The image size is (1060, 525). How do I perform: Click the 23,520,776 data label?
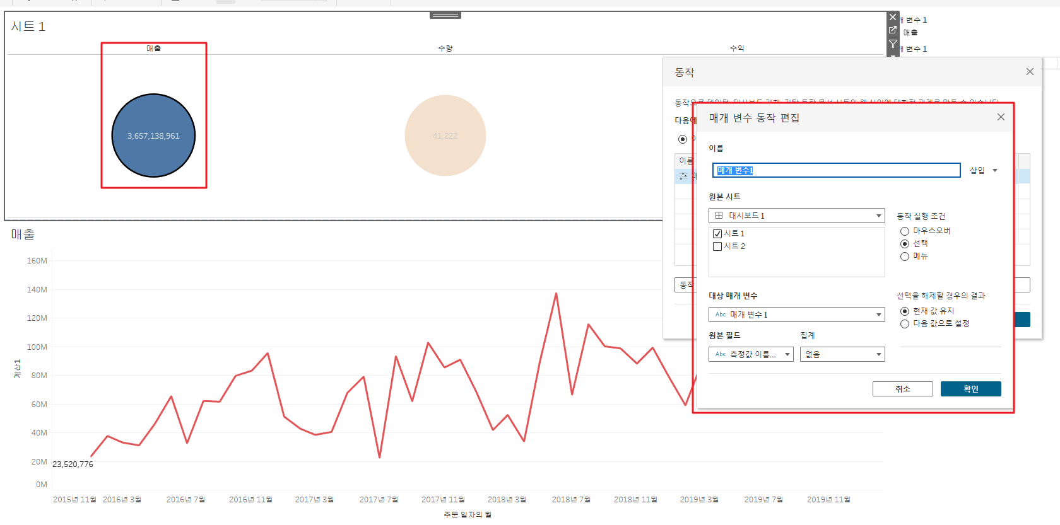tap(73, 464)
